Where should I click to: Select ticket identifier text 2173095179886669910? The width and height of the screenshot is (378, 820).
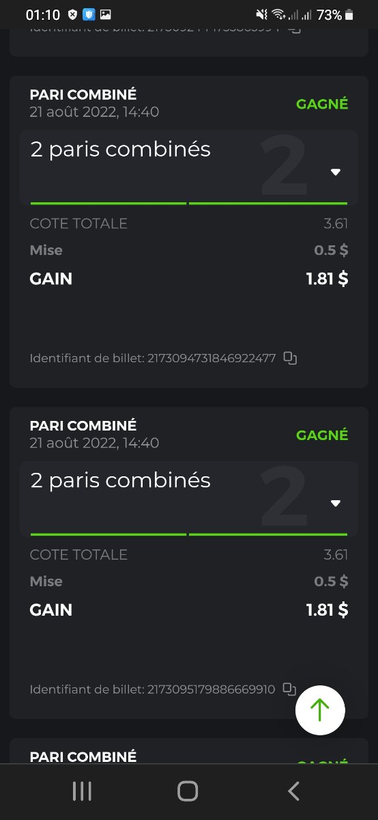tap(212, 689)
